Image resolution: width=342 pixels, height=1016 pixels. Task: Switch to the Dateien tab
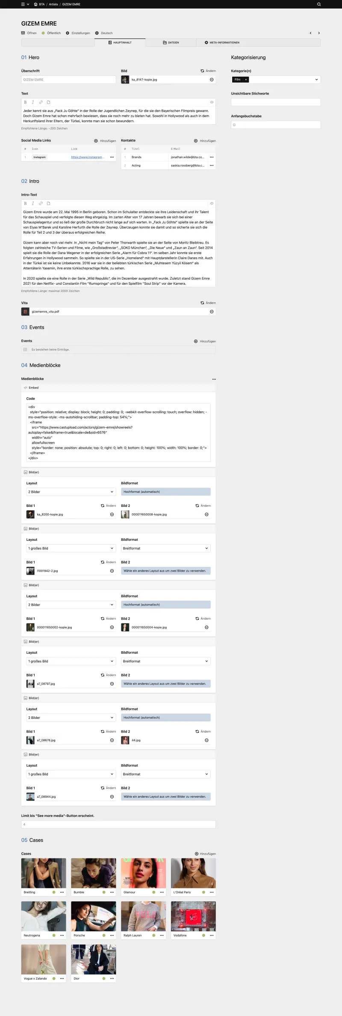(x=171, y=42)
